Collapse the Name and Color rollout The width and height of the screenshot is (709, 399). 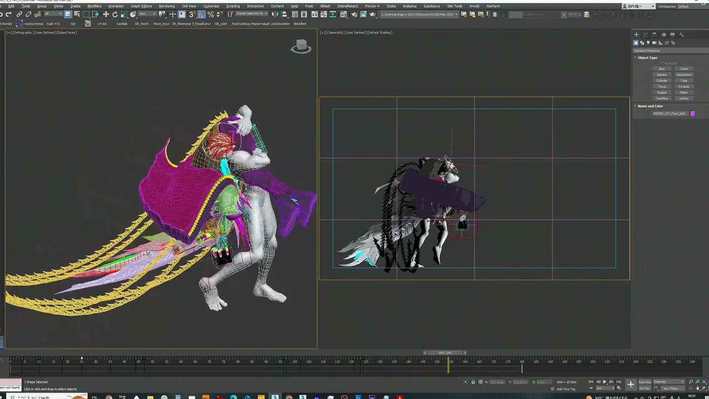pos(650,106)
